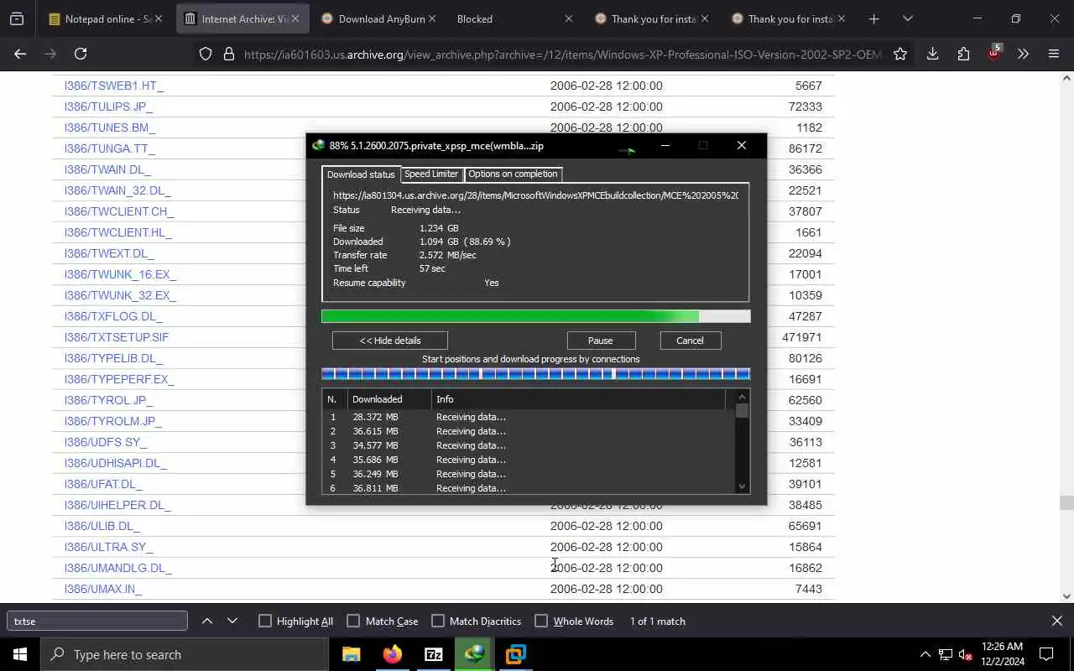Reload the current archive page
1074x671 pixels.
[x=81, y=54]
